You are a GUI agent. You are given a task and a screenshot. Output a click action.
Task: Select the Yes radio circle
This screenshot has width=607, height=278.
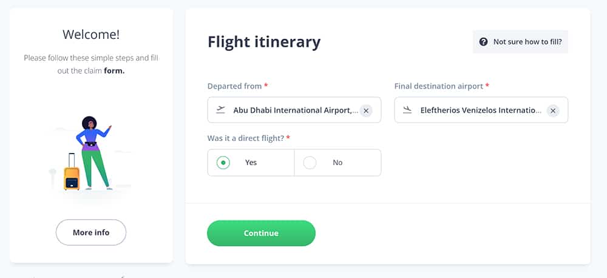coord(223,163)
